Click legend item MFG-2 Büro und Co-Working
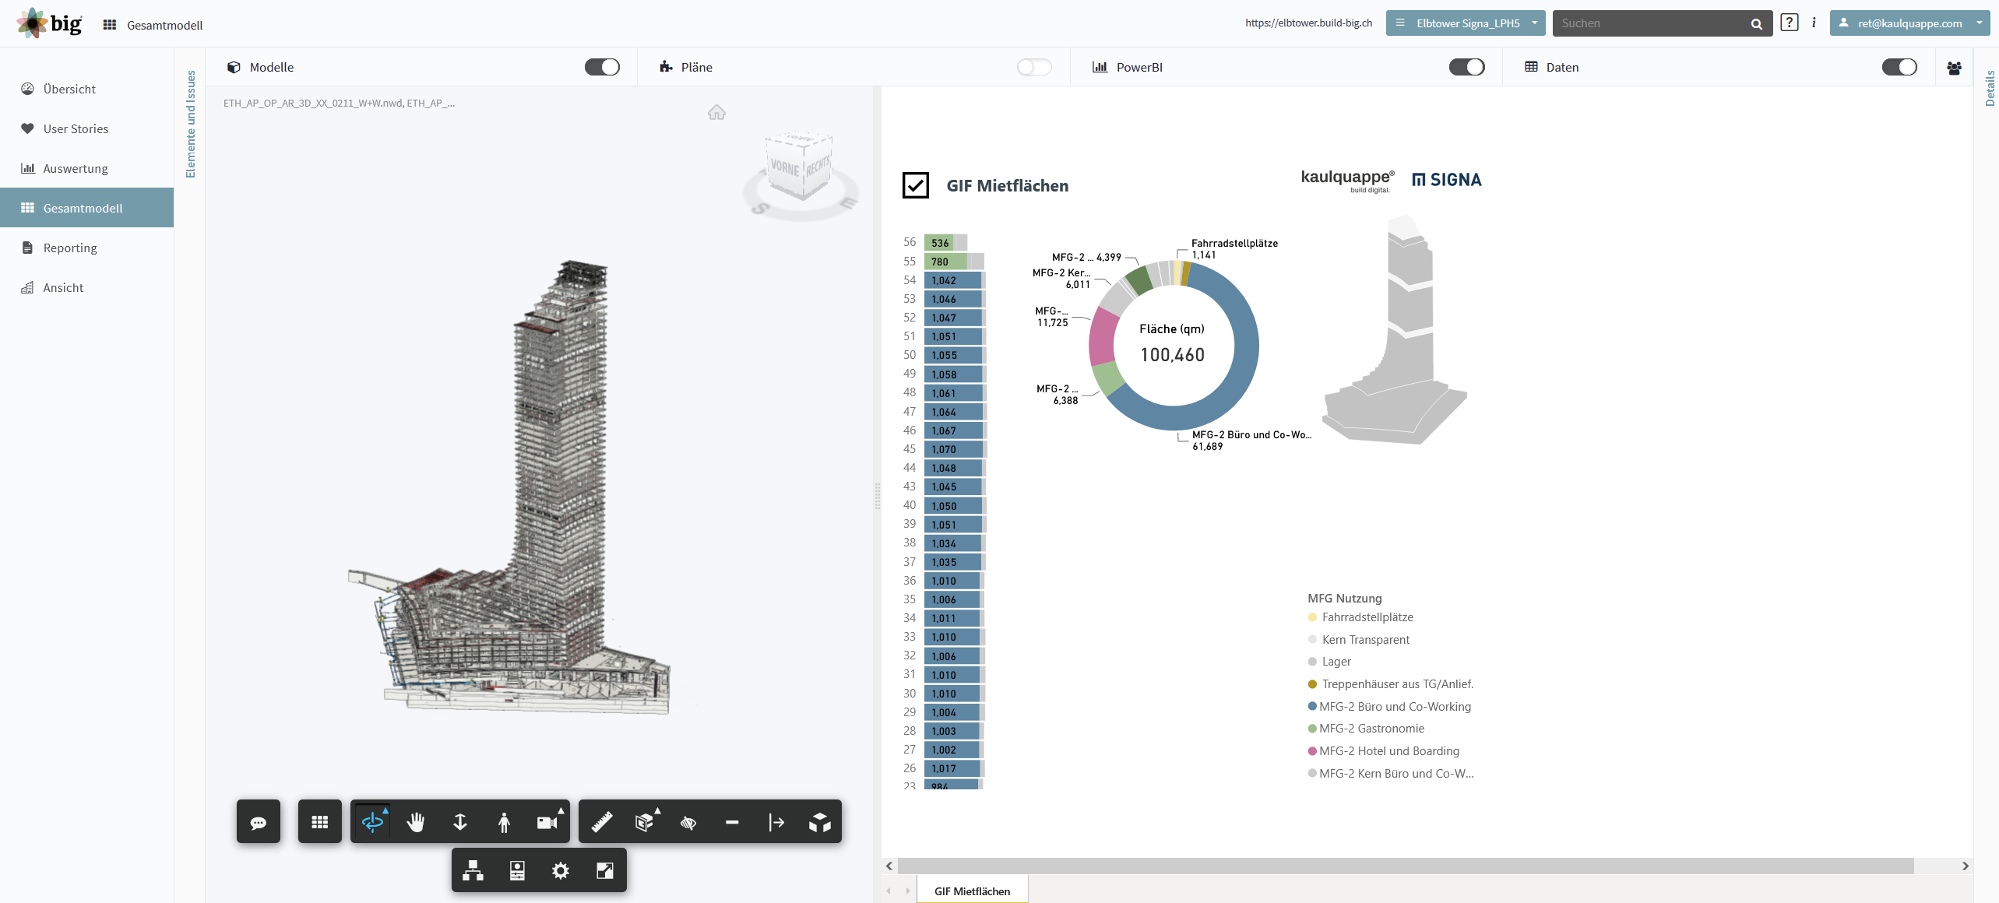The height and width of the screenshot is (903, 1999). tap(1390, 706)
